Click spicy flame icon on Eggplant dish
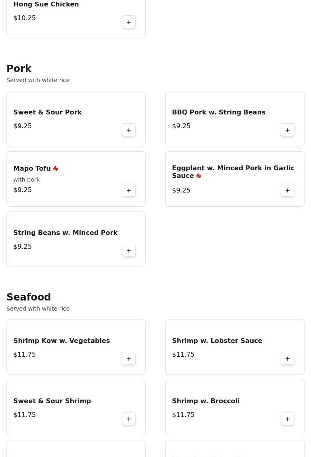Image resolution: width=311 pixels, height=457 pixels. coord(199,176)
